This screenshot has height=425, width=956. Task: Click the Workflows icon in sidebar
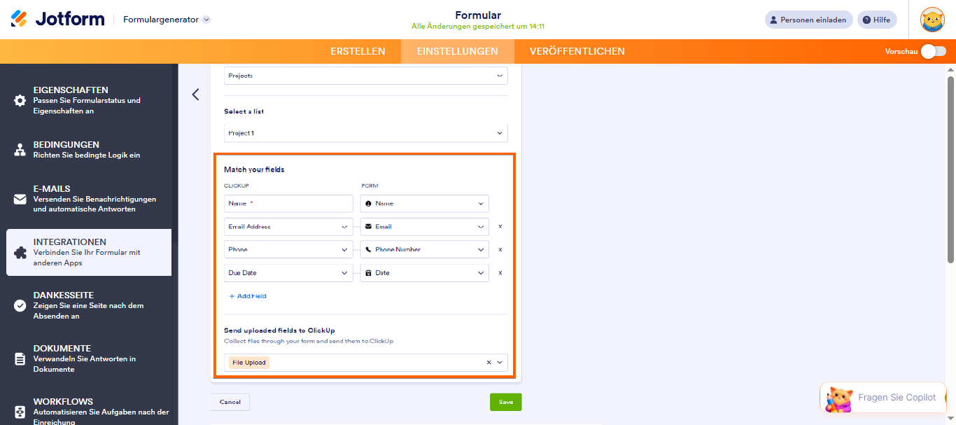click(x=20, y=412)
